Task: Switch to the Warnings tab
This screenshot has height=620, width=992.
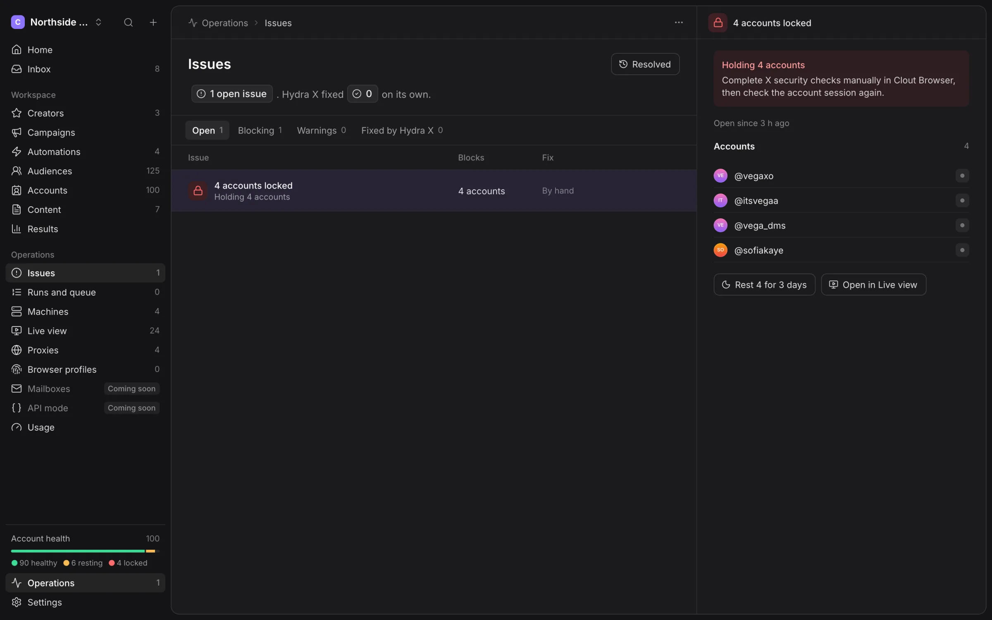Action: click(321, 130)
